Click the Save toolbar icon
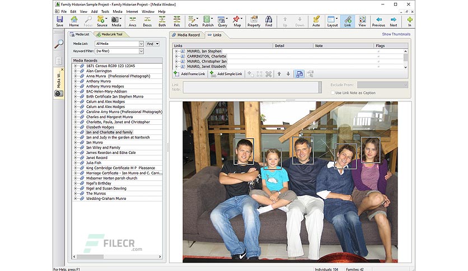This screenshot has height=271, width=468. coord(60,21)
